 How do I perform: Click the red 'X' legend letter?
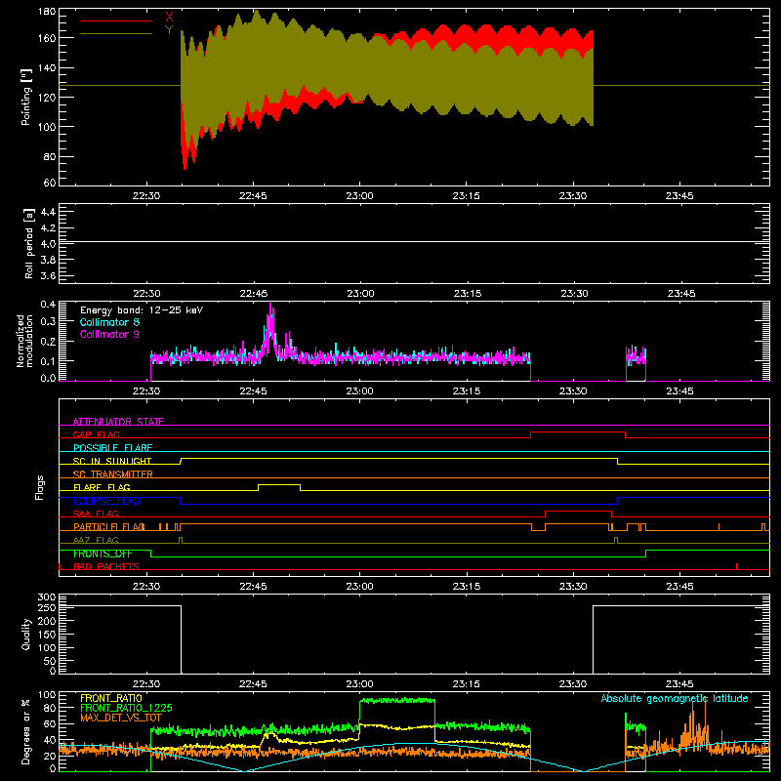[169, 17]
